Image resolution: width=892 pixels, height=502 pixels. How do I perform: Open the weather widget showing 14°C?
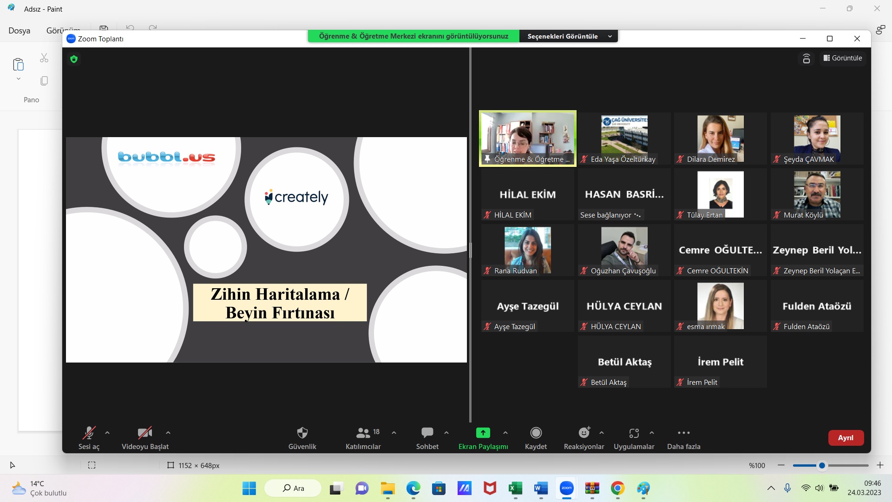pyautogui.click(x=39, y=488)
